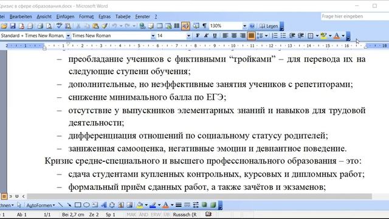The width and height of the screenshot is (389, 219).
Task: Open the Format menu
Action: 86,16
